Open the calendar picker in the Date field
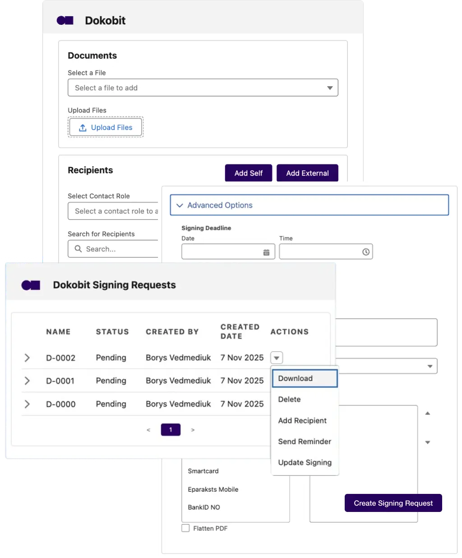 (x=266, y=252)
